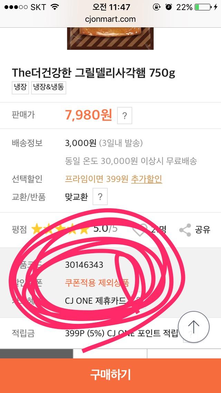Tap the 쿠폰적용 제외상품 text

point(97,282)
